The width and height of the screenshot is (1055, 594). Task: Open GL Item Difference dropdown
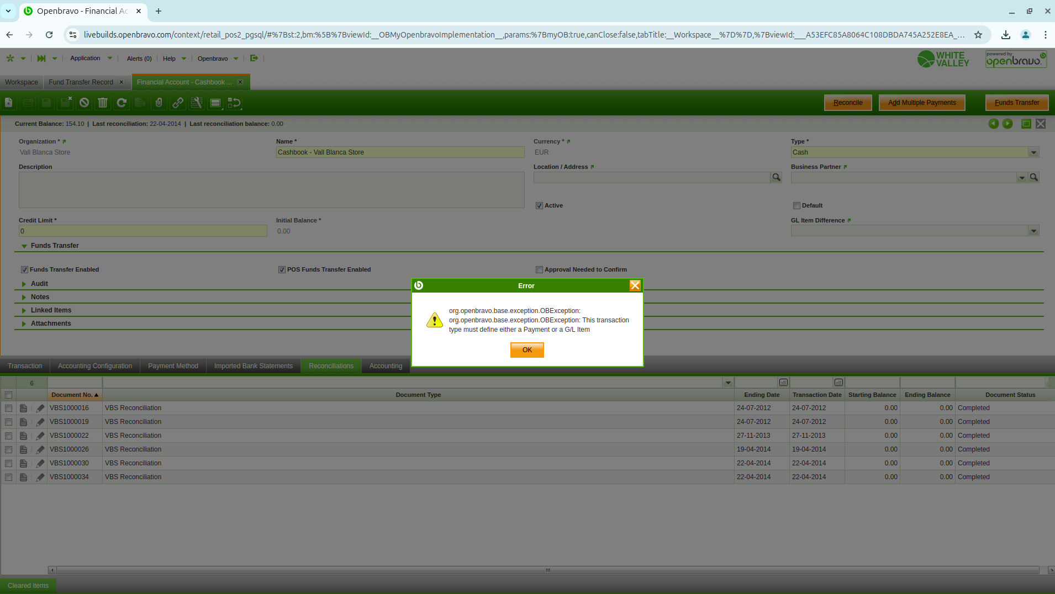1033,231
